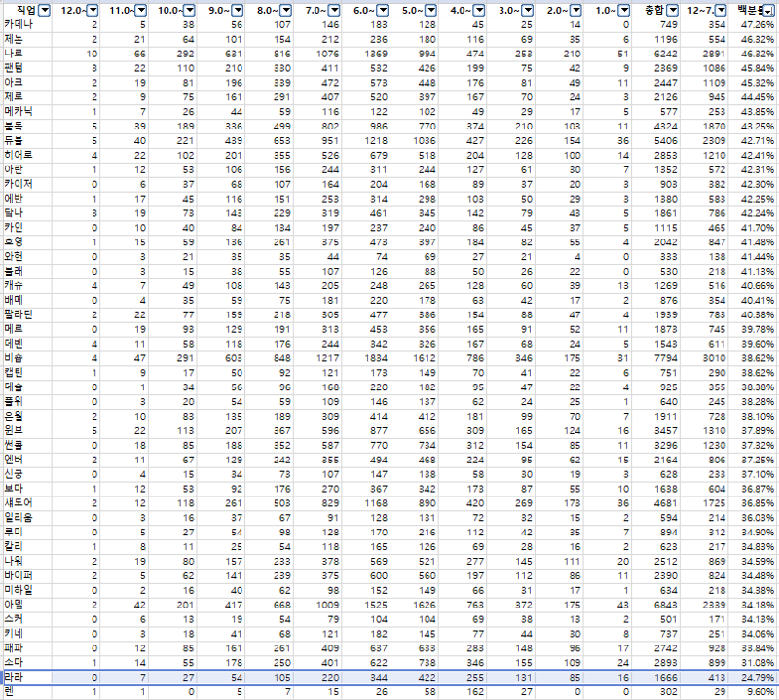Click the 아델 row label cell

coord(27,605)
